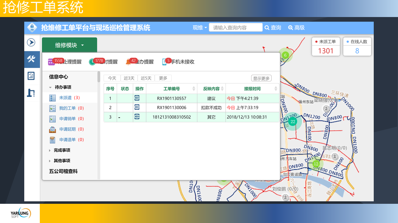Click the search magnifier 查询 icon
398x223 pixels.
267,28
